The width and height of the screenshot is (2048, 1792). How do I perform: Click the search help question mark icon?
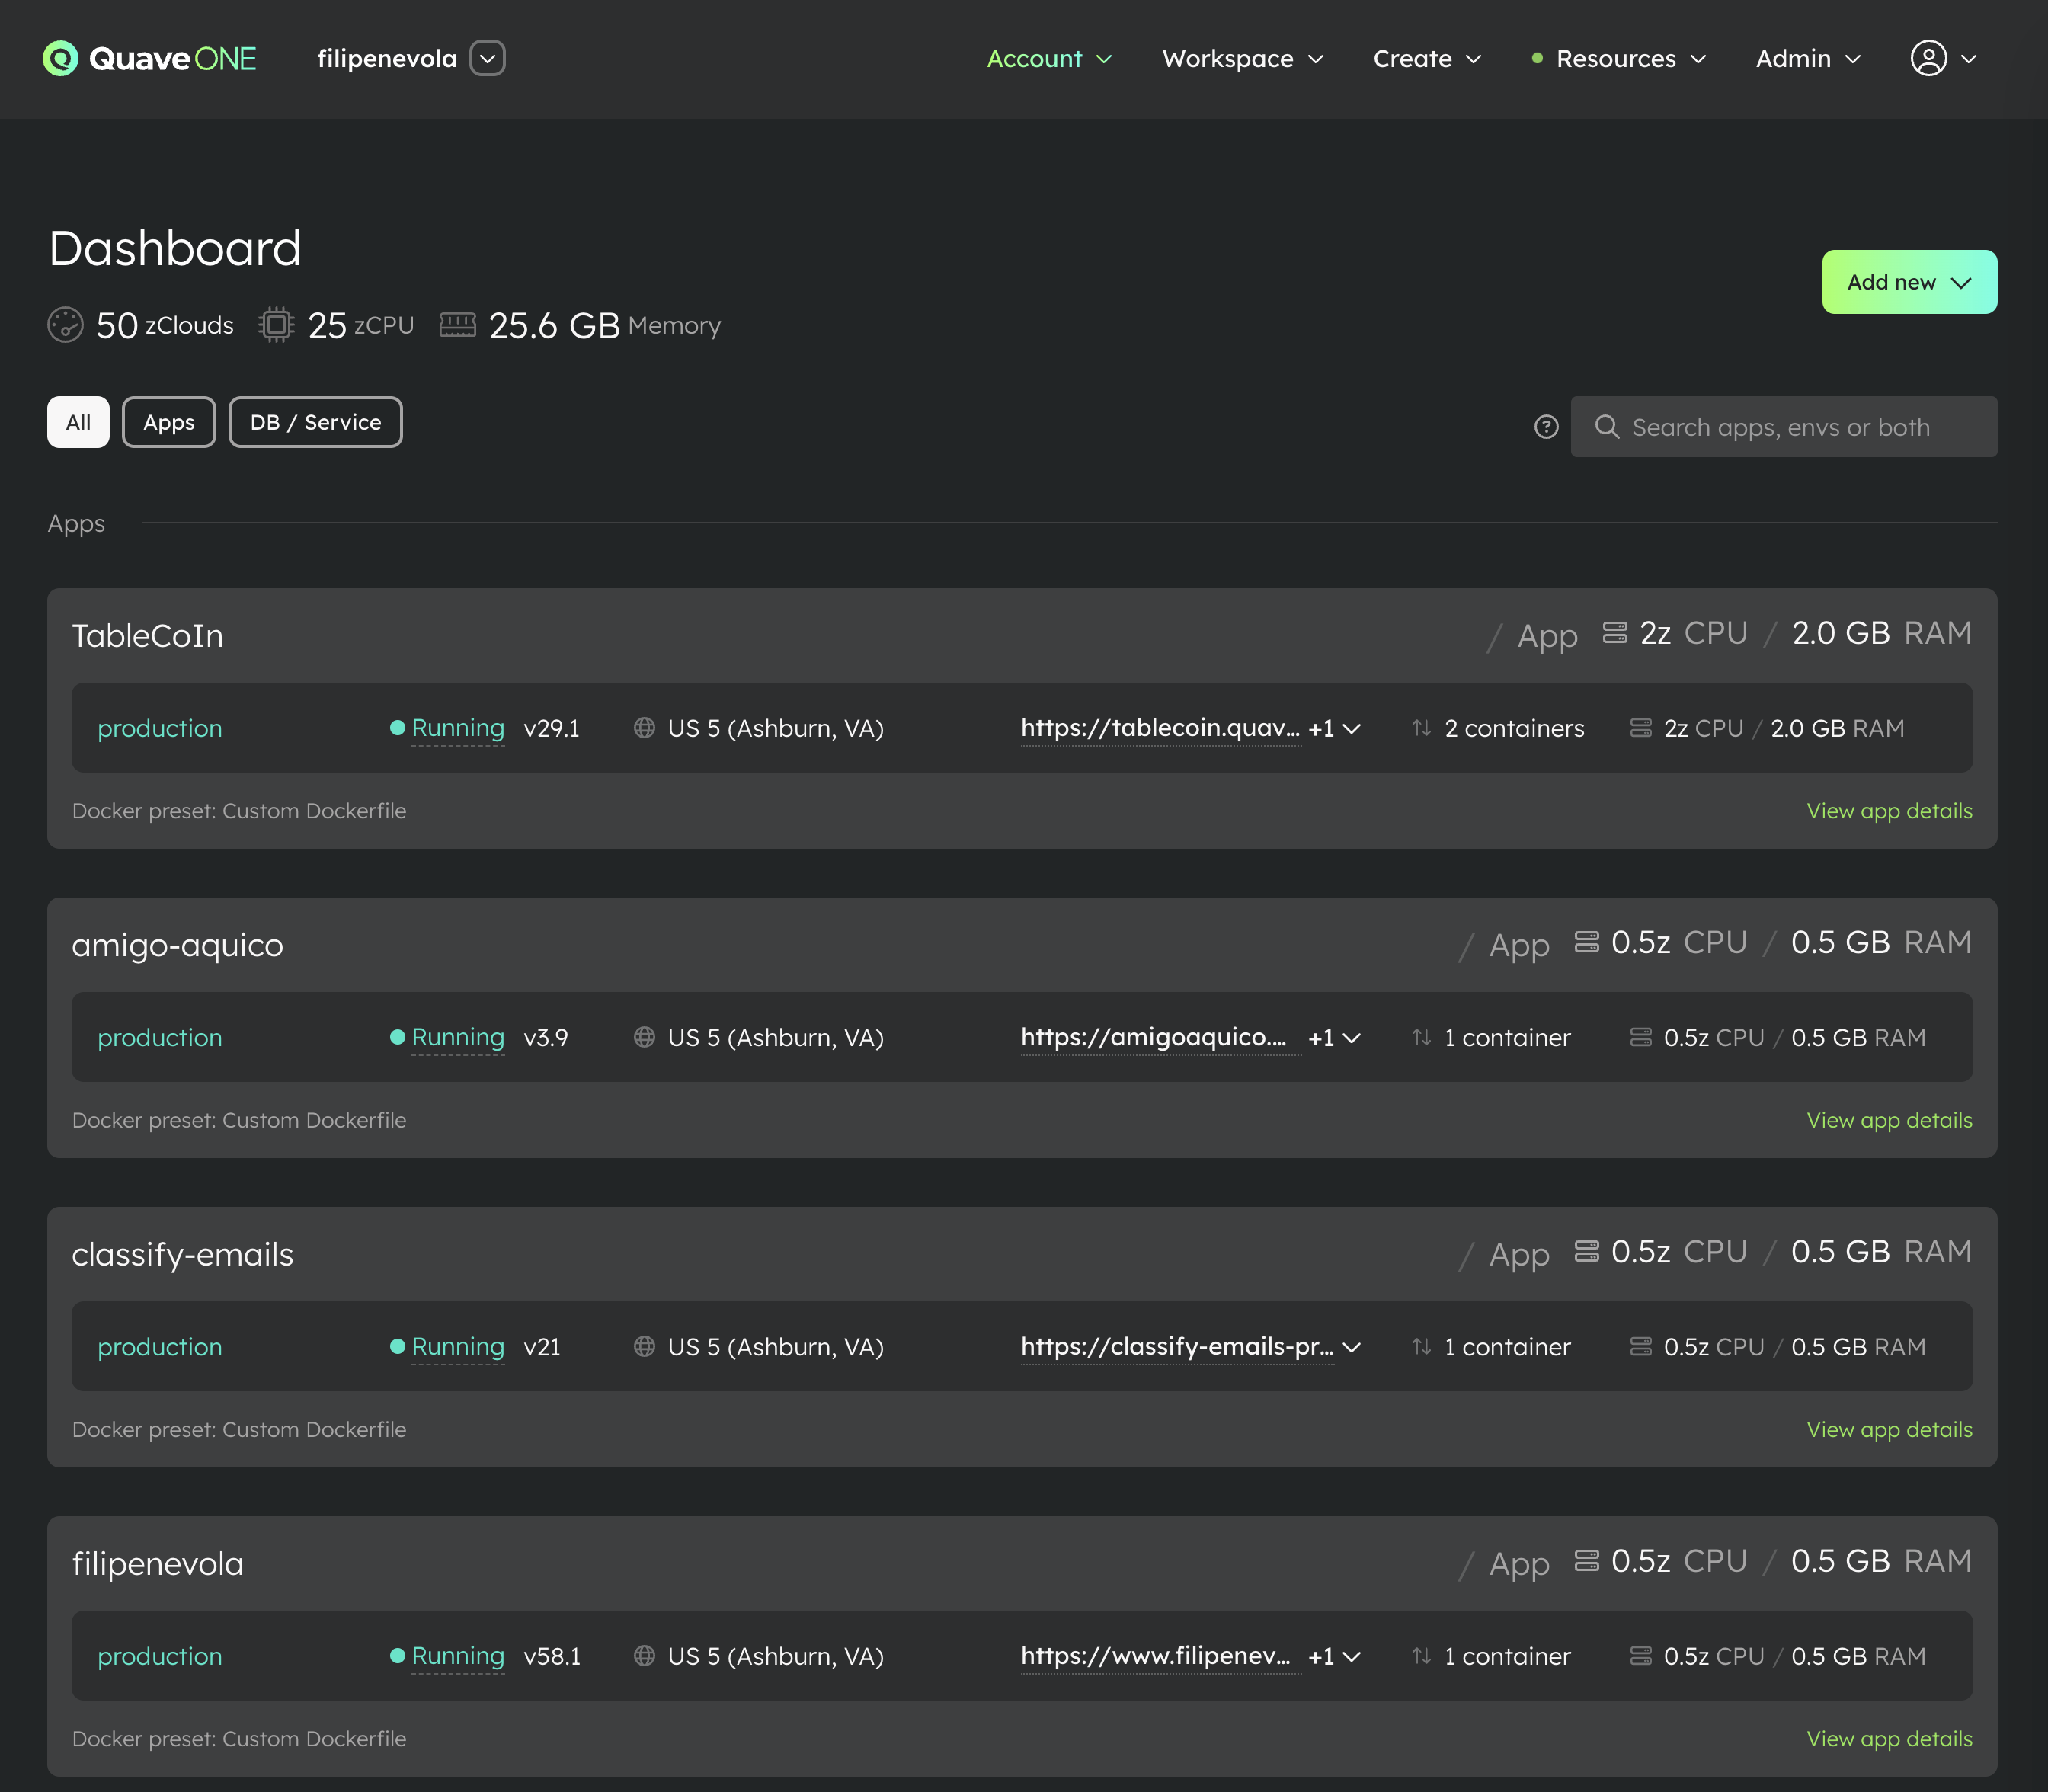click(x=1546, y=427)
